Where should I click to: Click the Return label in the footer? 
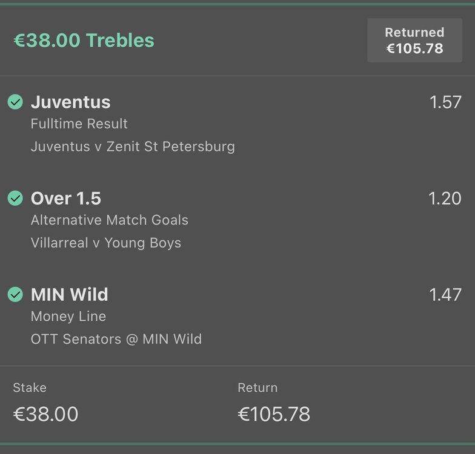[257, 387]
